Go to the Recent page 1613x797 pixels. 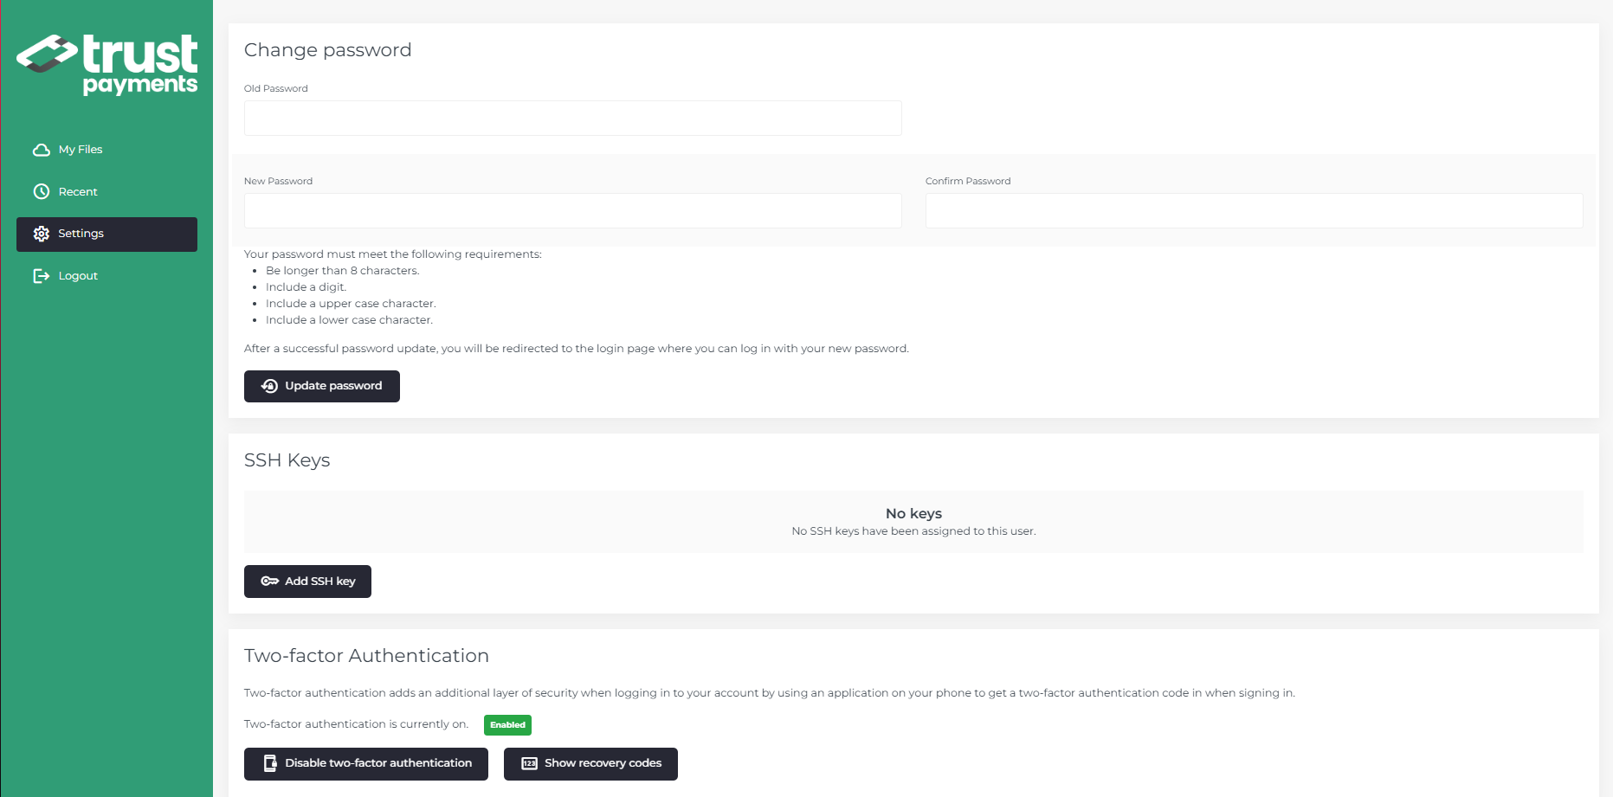pyautogui.click(x=78, y=192)
